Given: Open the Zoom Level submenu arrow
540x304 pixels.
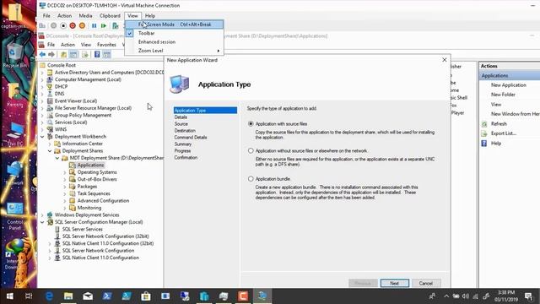Looking at the screenshot, I should (218, 51).
